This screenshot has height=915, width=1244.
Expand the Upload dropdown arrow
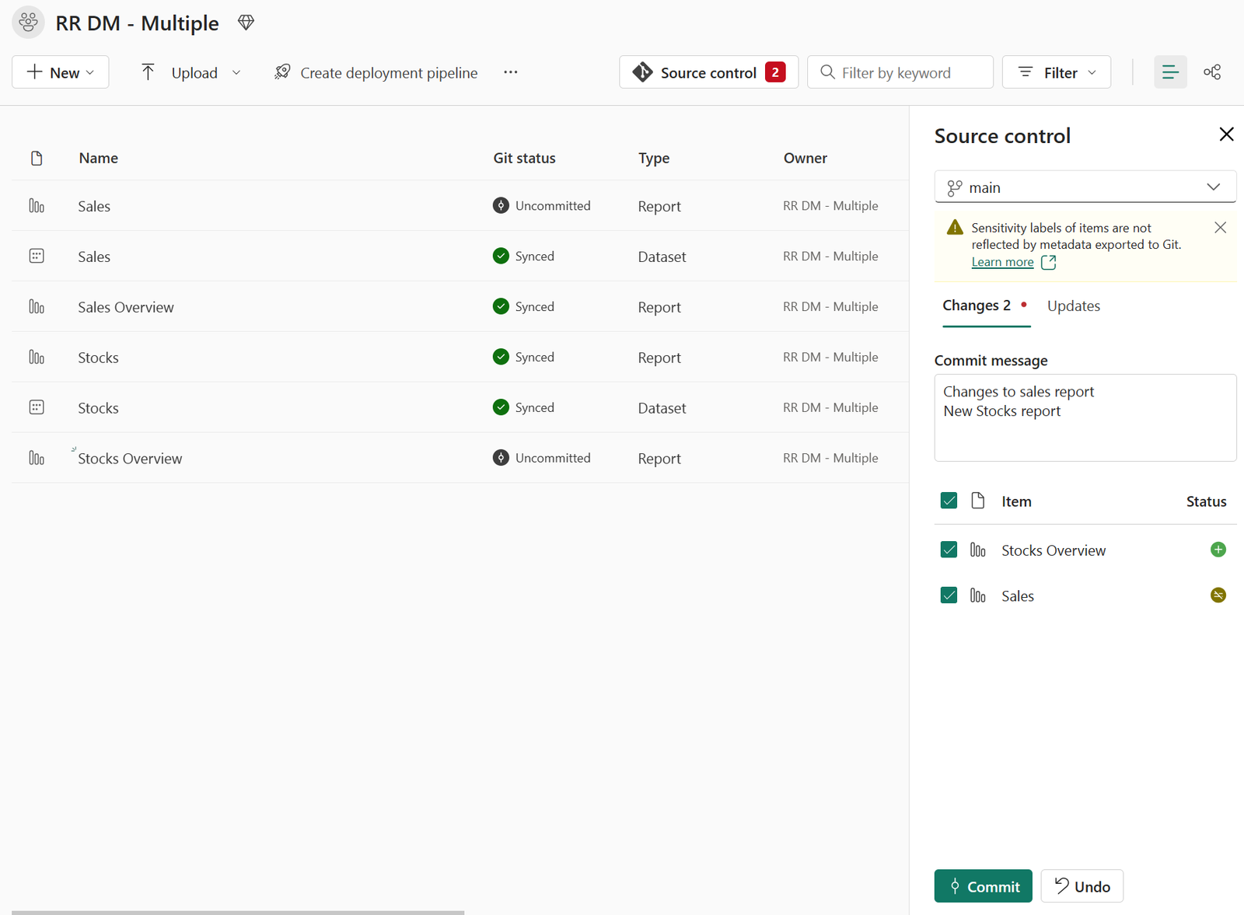(x=236, y=72)
